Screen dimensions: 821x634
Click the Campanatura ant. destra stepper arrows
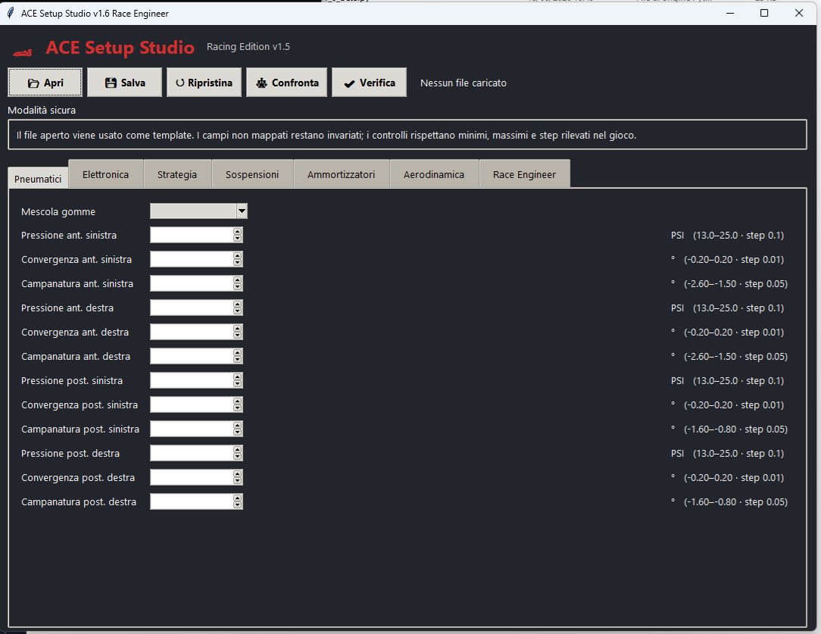click(x=238, y=357)
